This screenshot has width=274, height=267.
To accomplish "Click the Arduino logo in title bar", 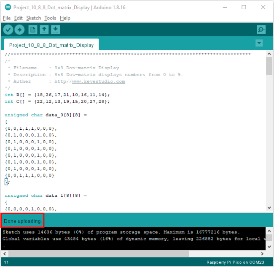I will [8, 7].
